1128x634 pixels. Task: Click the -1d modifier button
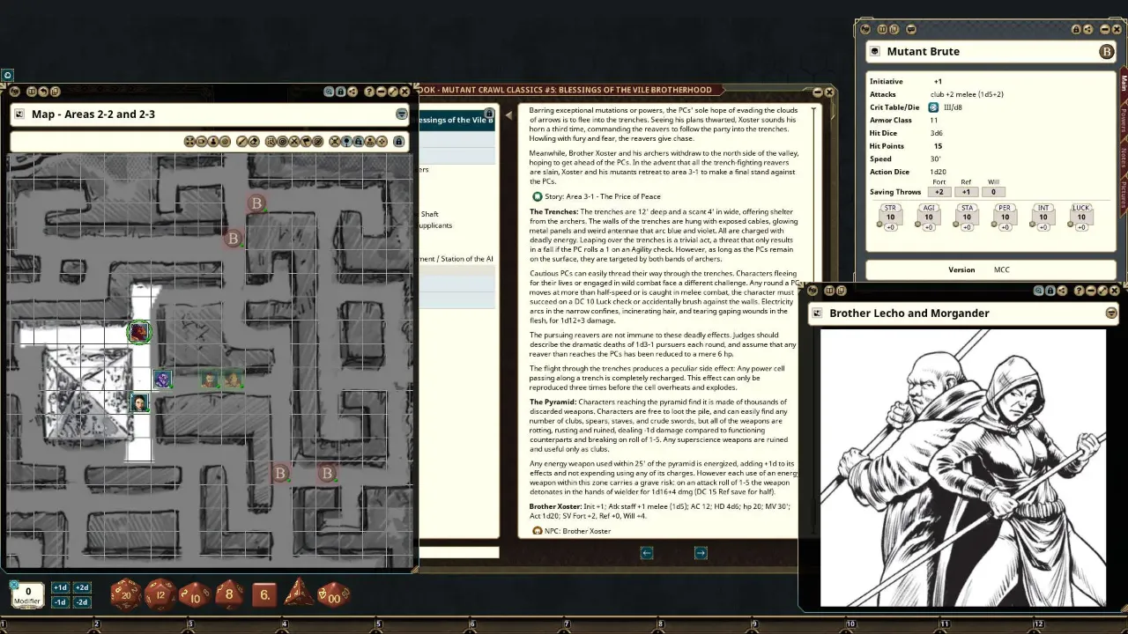[61, 602]
